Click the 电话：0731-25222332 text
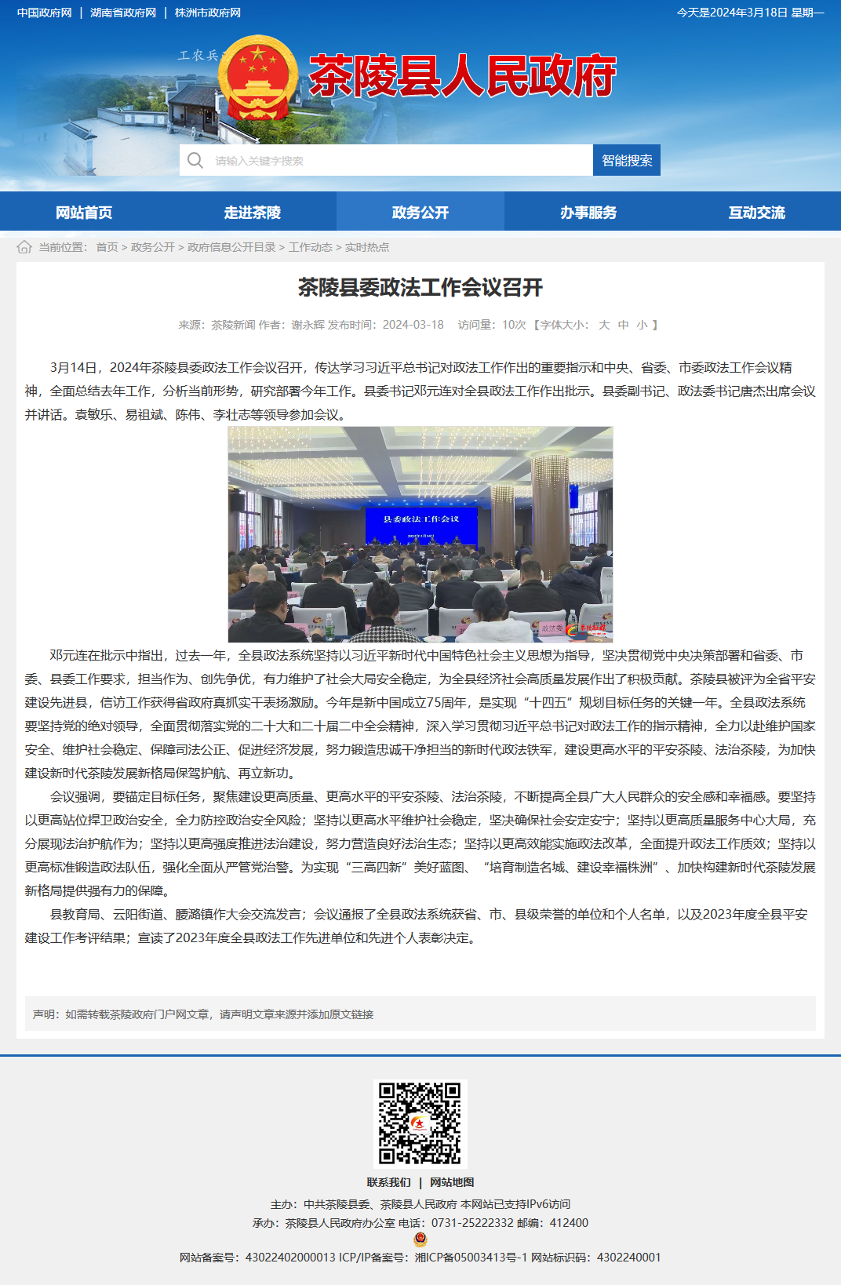This screenshot has width=841, height=1285. [456, 1222]
